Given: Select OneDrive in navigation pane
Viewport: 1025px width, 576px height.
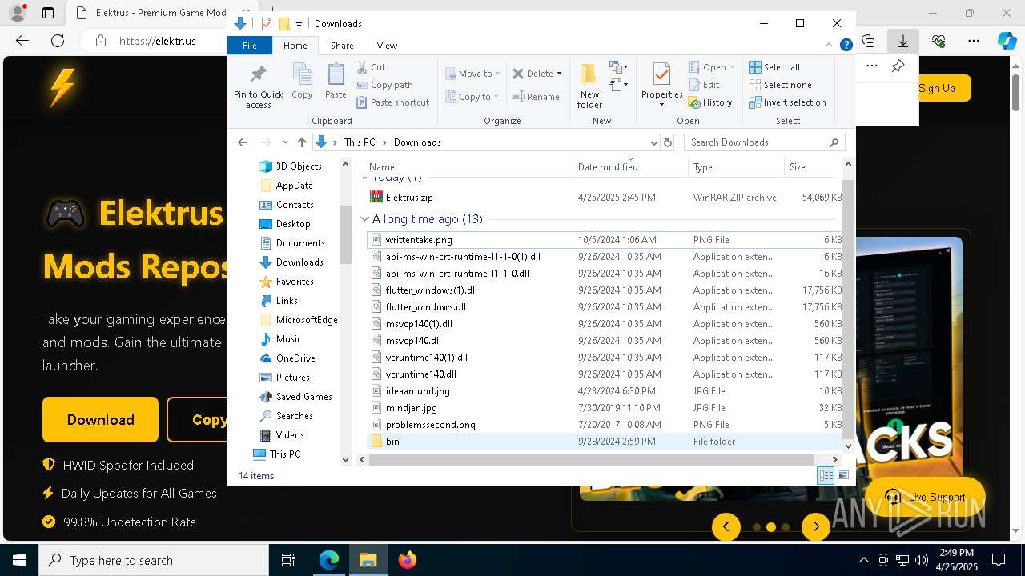Looking at the screenshot, I should click(295, 358).
